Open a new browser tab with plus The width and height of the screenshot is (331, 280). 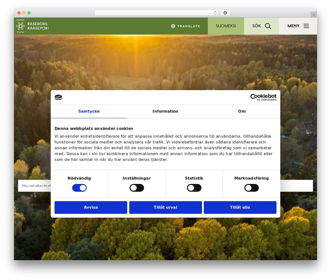[314, 15]
